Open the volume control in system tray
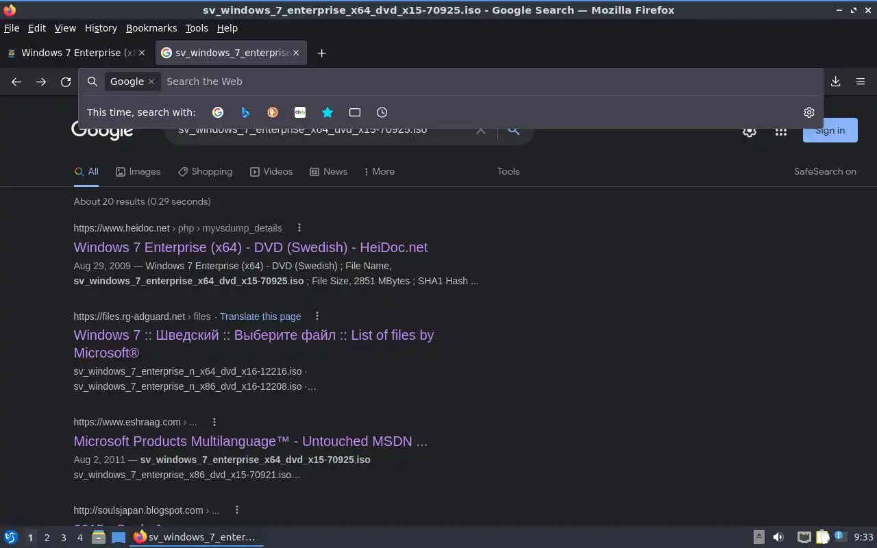 click(x=778, y=537)
